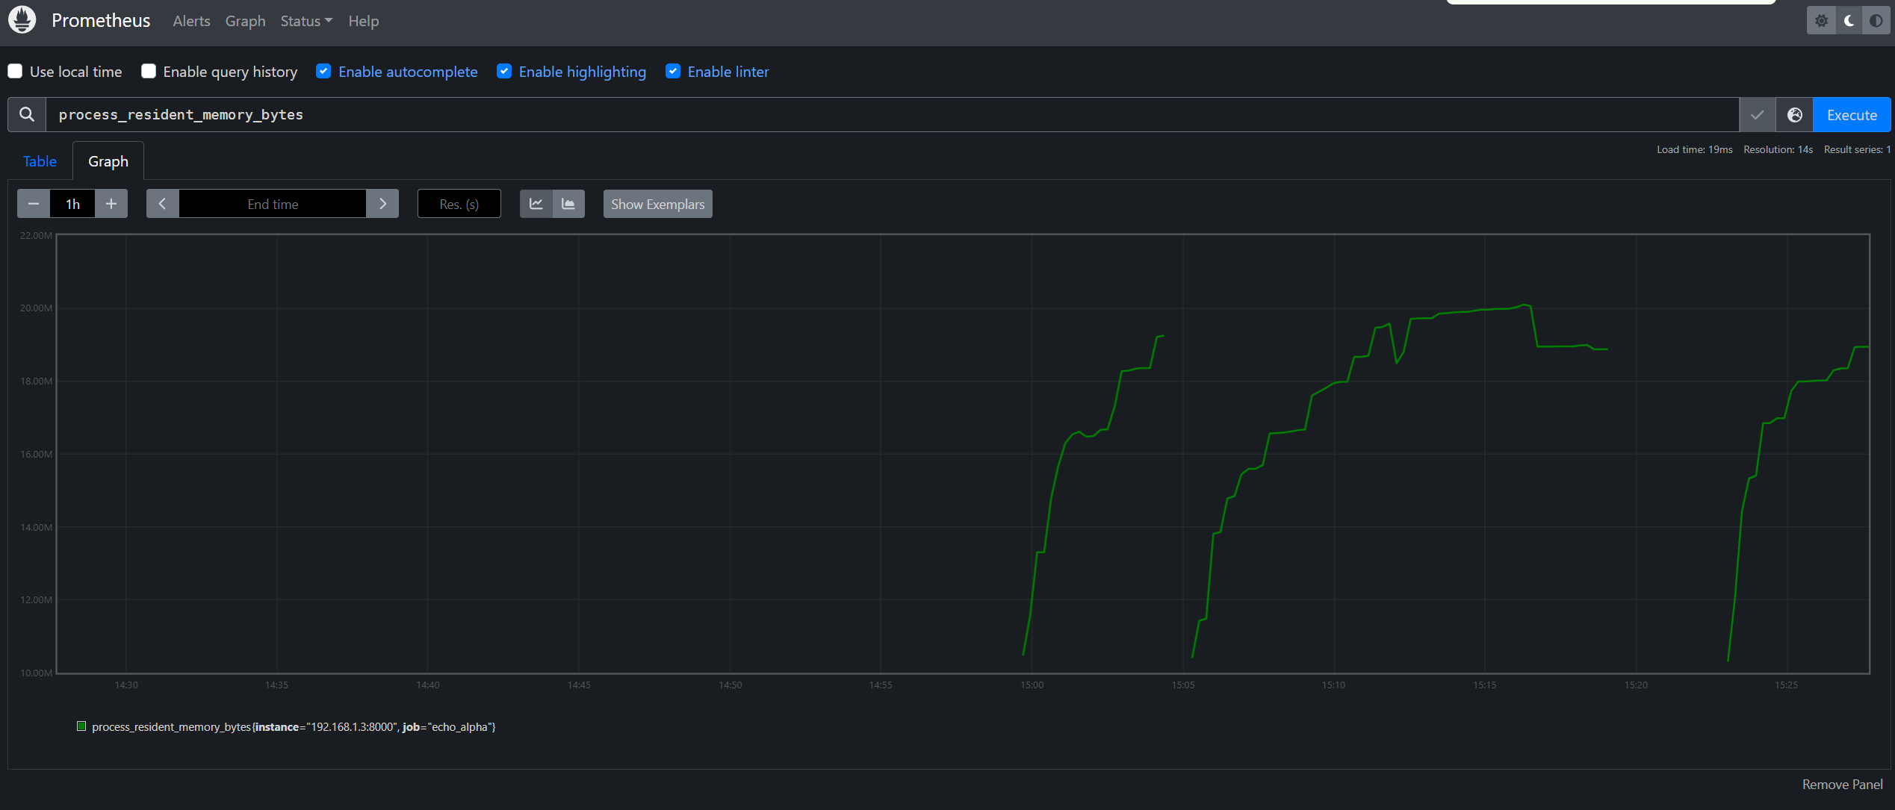
Task: Select the dark theme moon icon
Action: click(1849, 21)
